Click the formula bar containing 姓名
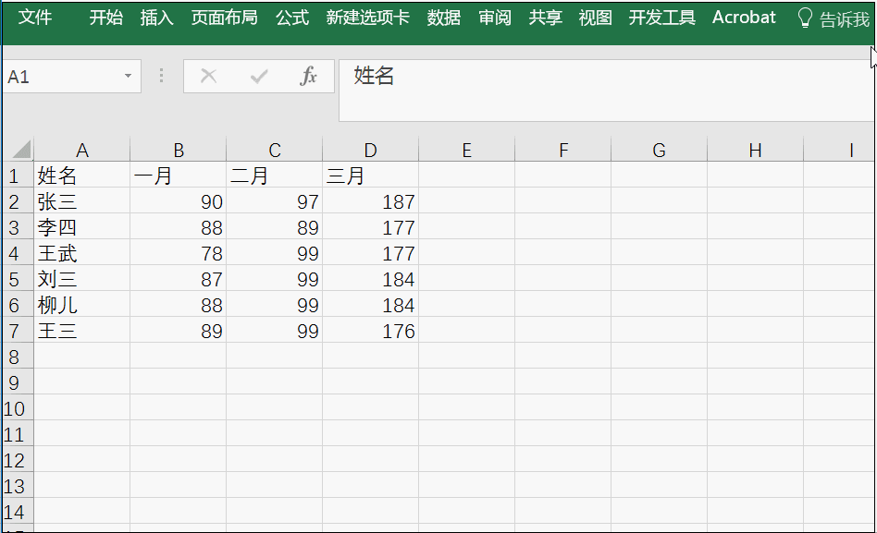This screenshot has height=533, width=877. click(x=606, y=90)
